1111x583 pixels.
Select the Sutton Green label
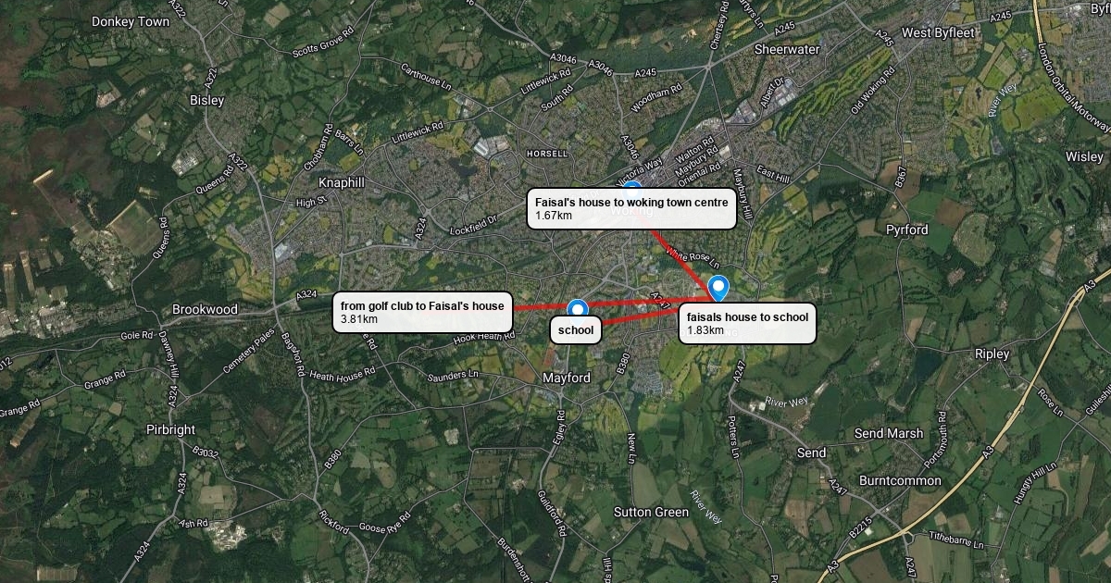point(651,512)
